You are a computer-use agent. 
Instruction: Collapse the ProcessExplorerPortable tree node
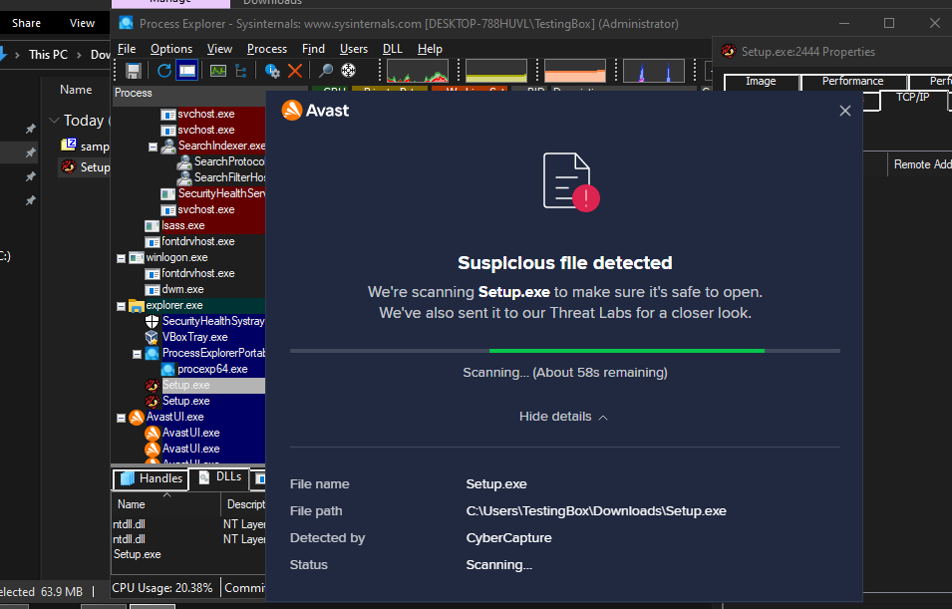coord(138,354)
